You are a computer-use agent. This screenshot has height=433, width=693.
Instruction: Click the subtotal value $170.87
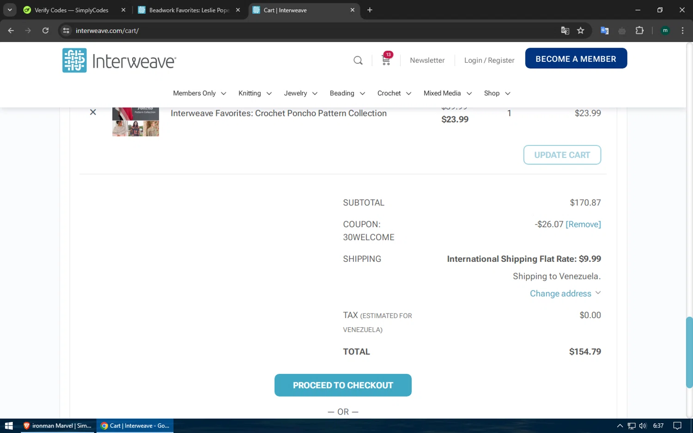tap(585, 203)
